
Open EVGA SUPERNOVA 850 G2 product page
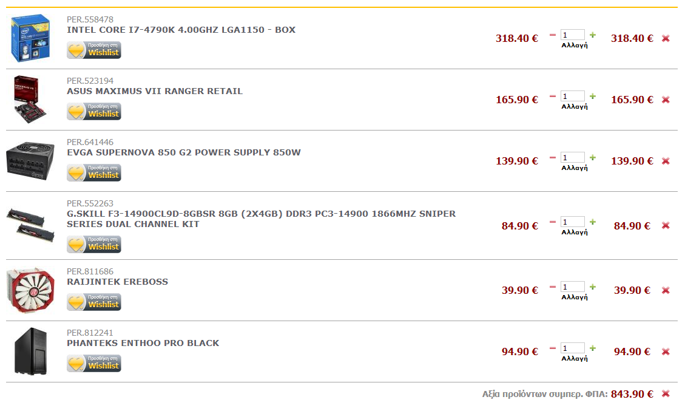183,152
